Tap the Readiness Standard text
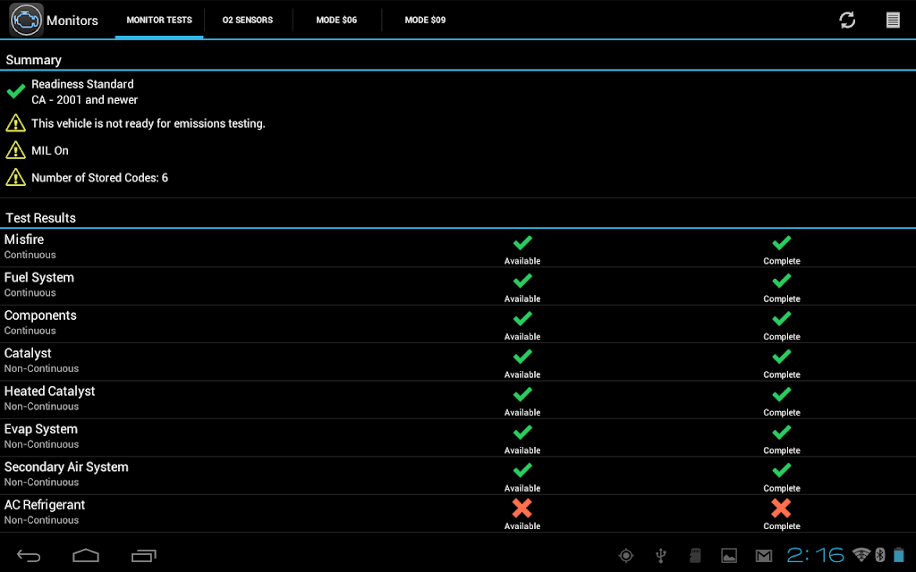Image resolution: width=916 pixels, height=572 pixels. click(x=82, y=84)
